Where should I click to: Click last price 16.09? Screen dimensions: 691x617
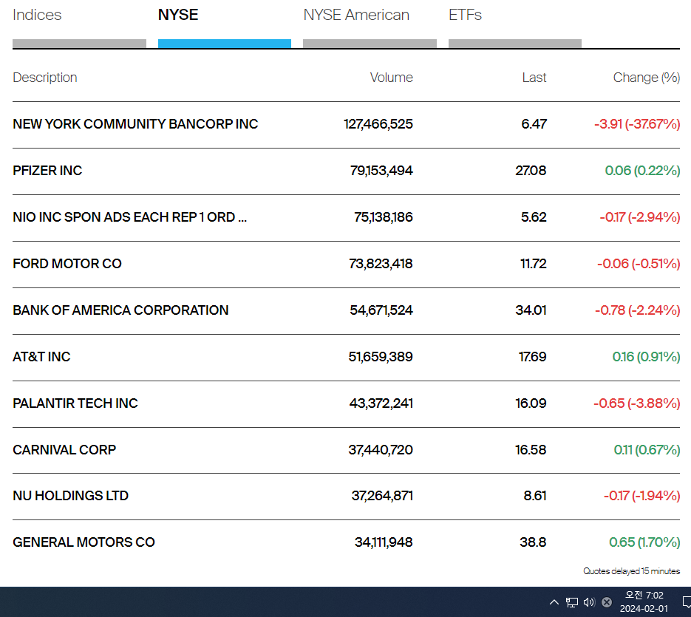coord(531,403)
